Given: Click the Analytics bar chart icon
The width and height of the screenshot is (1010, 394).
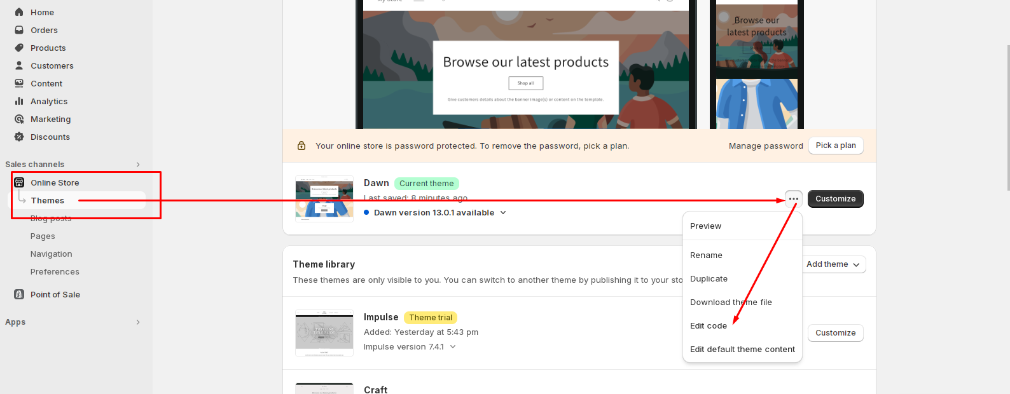Looking at the screenshot, I should point(19,101).
